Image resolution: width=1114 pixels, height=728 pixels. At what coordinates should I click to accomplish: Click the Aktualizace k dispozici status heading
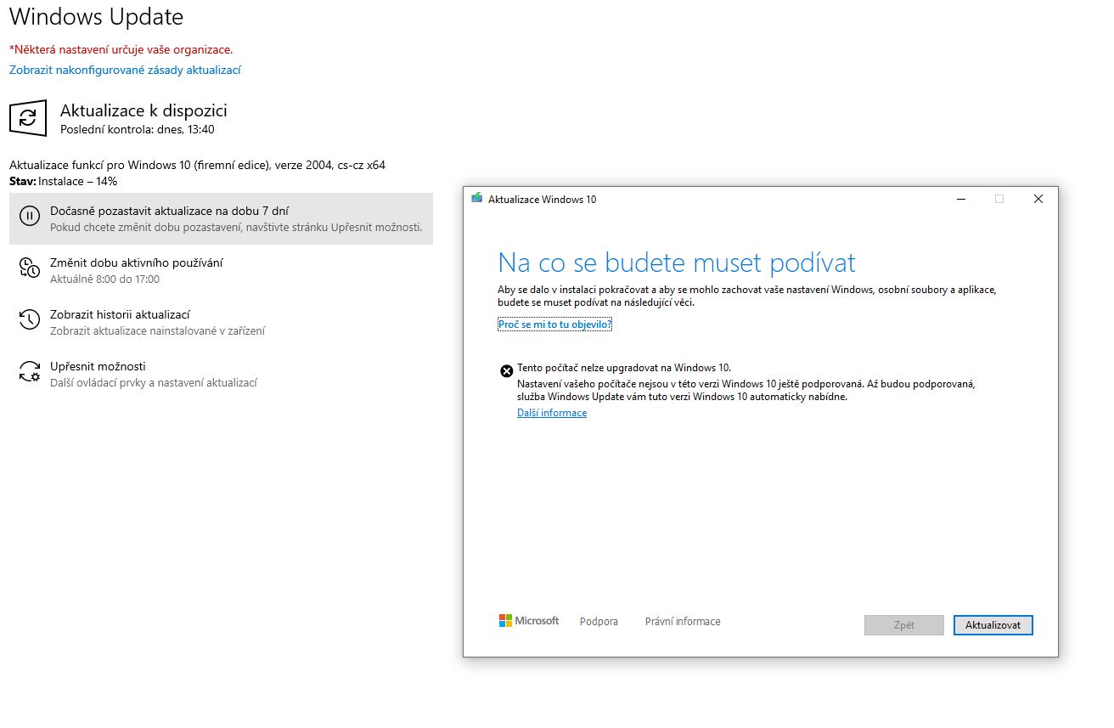click(143, 110)
